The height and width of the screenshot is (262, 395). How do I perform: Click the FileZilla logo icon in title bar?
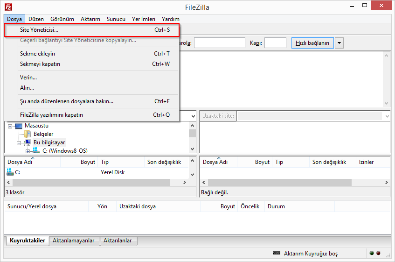[x=8, y=7]
